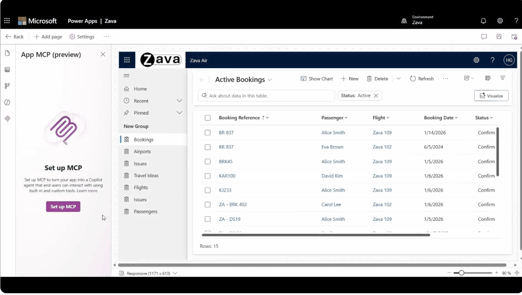Close the App MCP preview panel
This screenshot has height=295, width=522.
click(103, 54)
